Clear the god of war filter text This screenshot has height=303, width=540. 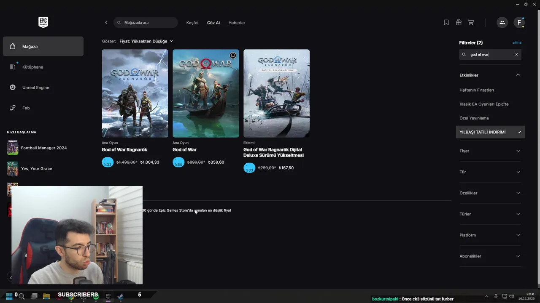point(516,54)
